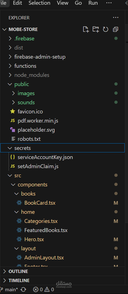128x294 pixels.
Task: Click the New File icon in Explorer
Action: point(86,29)
